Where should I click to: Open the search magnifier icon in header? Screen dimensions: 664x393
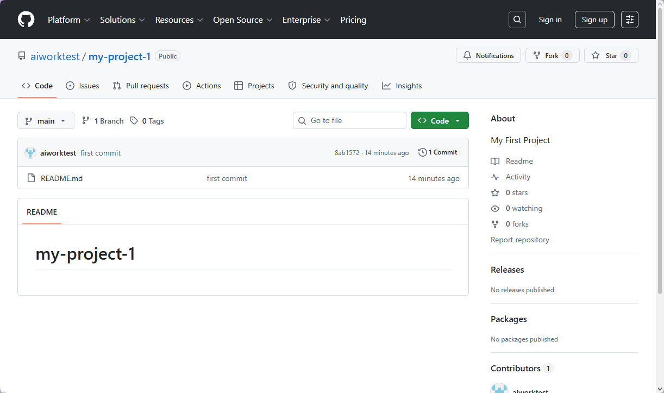517,20
